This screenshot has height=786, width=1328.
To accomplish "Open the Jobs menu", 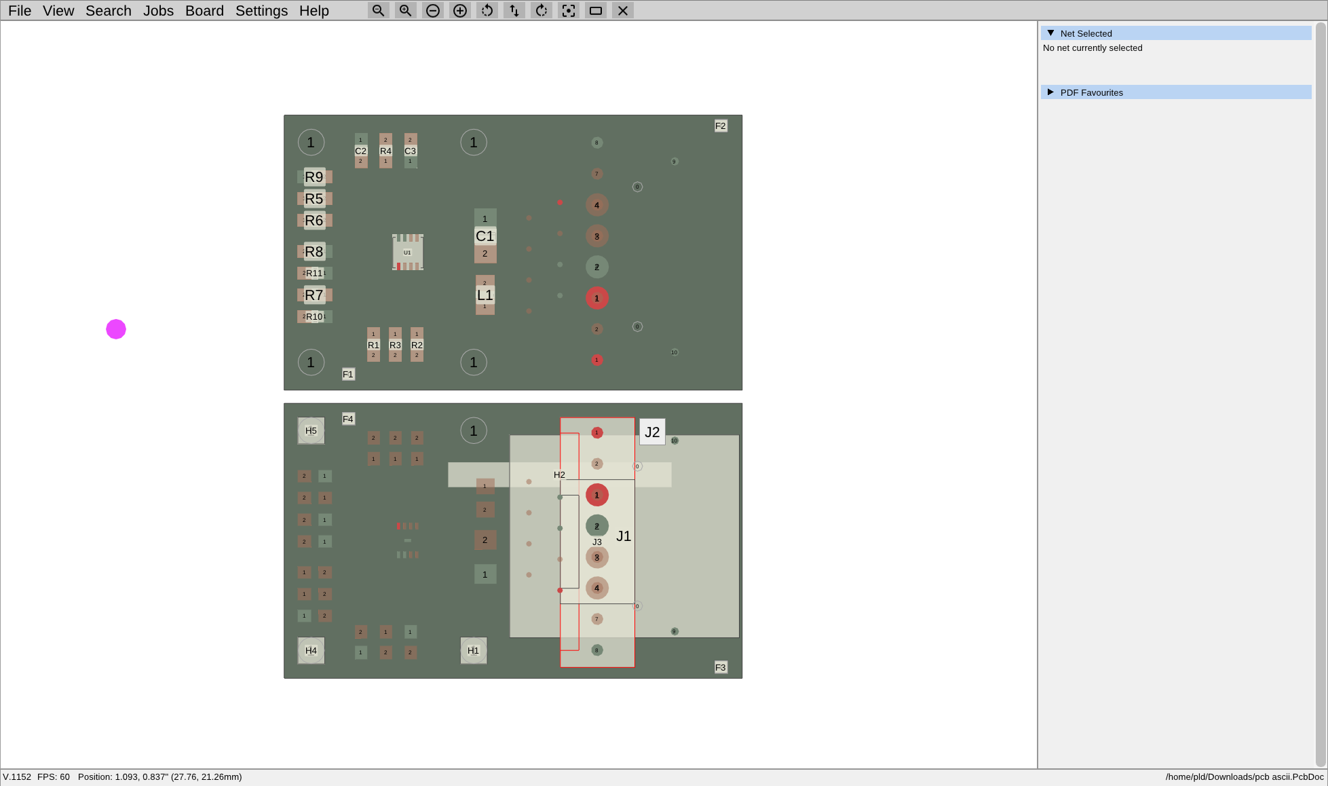I will (x=158, y=10).
